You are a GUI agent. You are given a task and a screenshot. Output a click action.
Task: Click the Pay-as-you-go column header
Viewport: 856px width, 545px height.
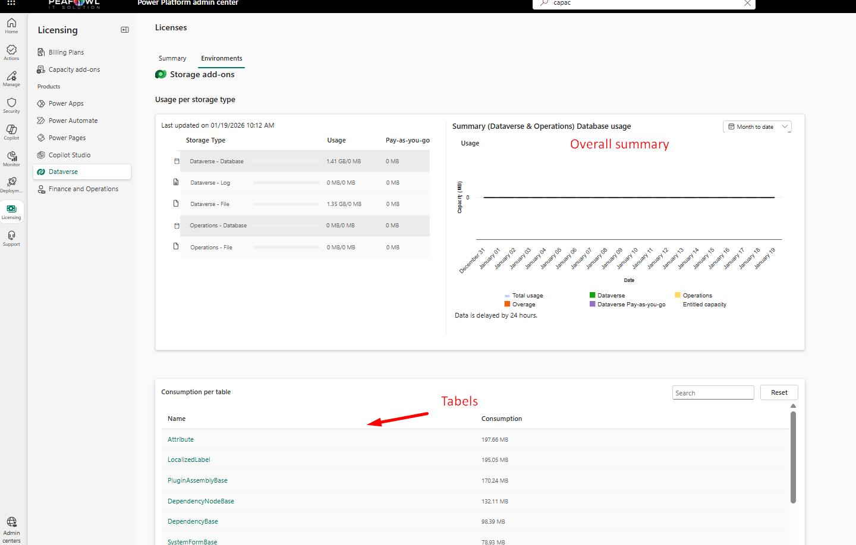pos(408,140)
